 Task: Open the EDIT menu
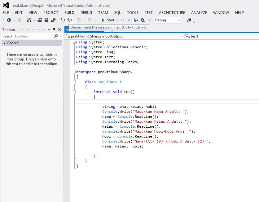[19, 13]
